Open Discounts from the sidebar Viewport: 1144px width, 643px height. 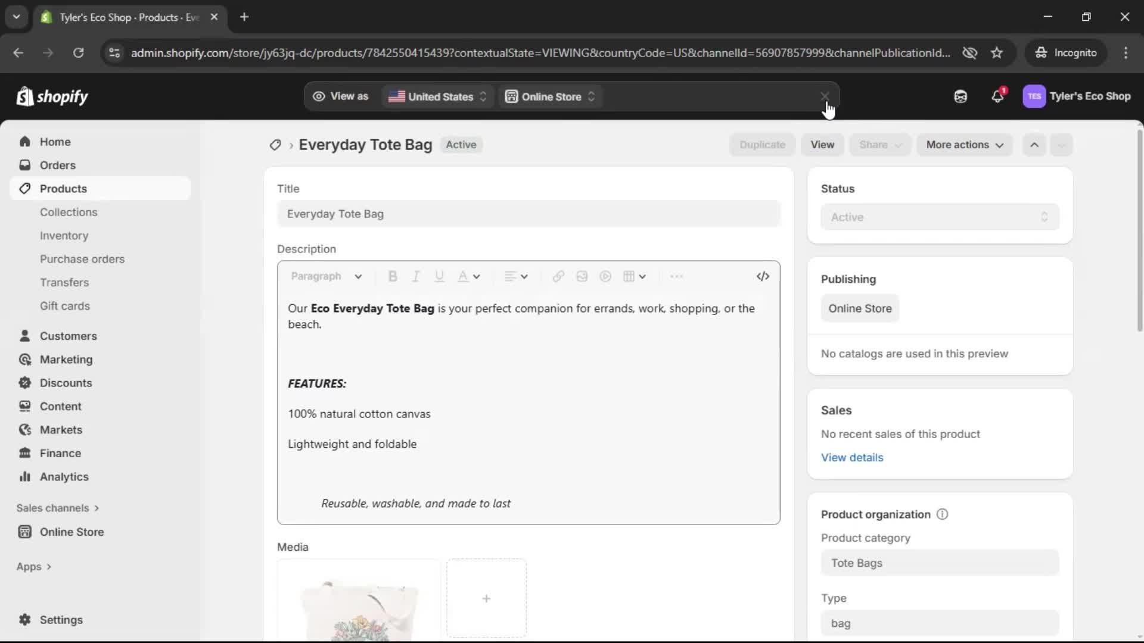66,383
